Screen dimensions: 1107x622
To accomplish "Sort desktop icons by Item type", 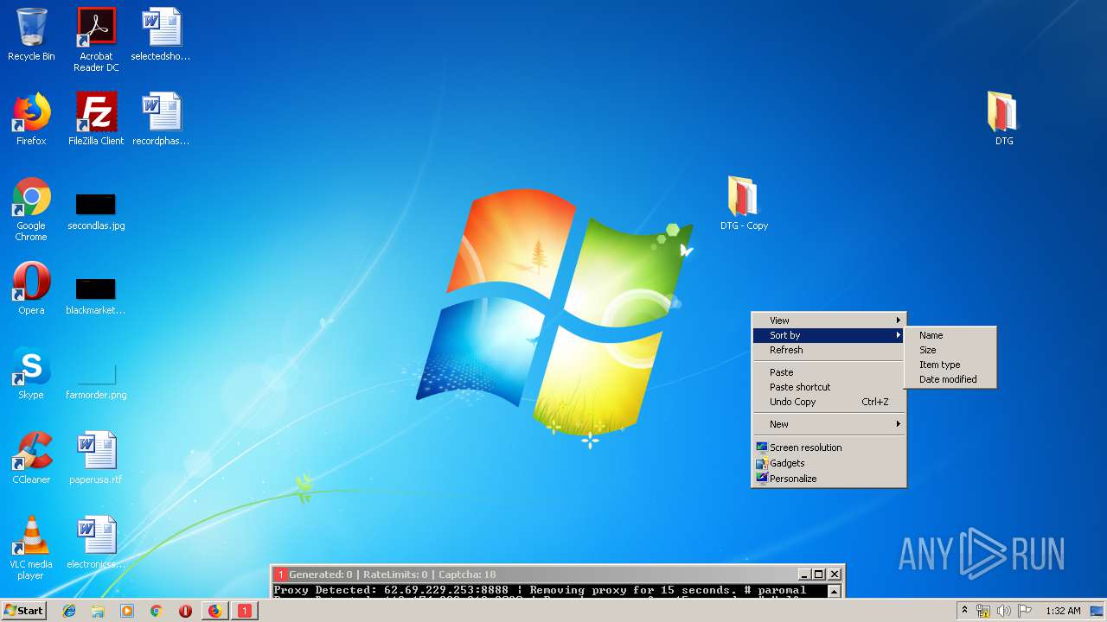I will point(950,365).
